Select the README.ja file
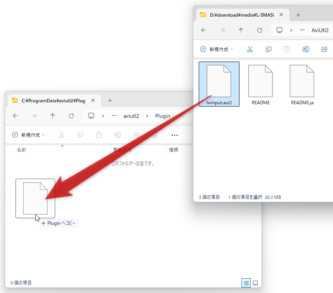 302,84
